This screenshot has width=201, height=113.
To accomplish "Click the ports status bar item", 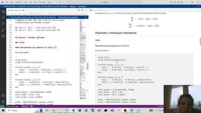I will (32, 106).
